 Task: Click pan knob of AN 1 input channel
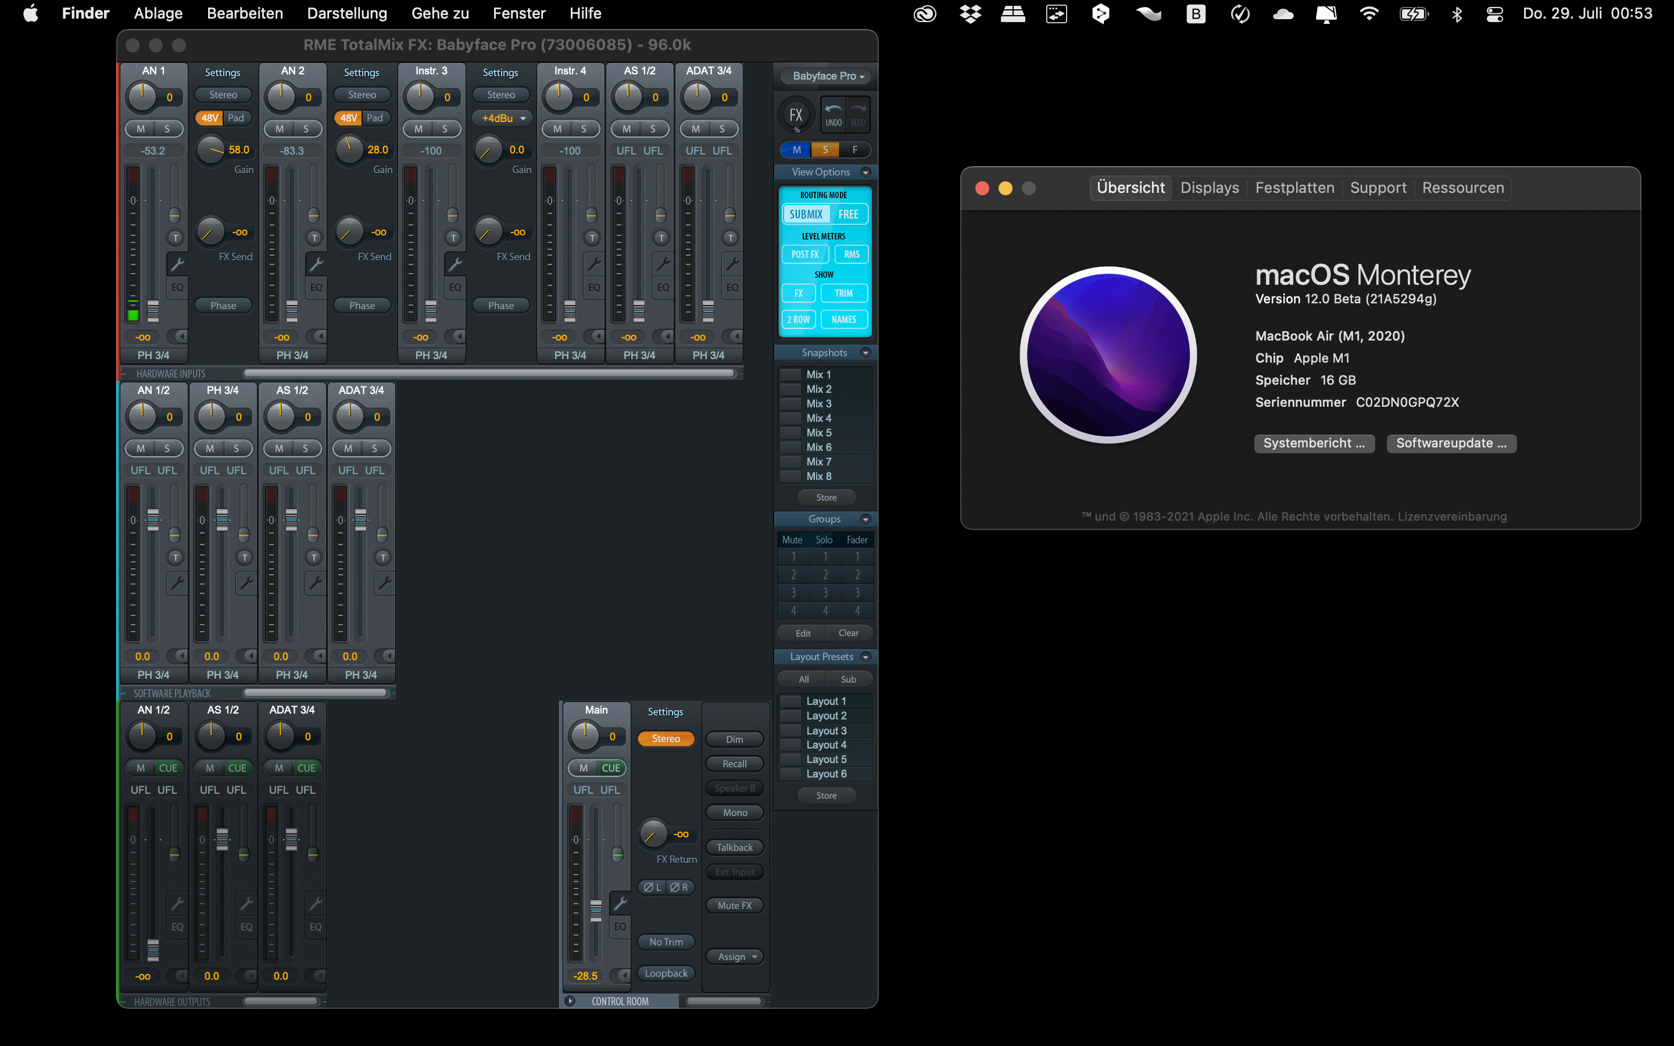point(142,97)
